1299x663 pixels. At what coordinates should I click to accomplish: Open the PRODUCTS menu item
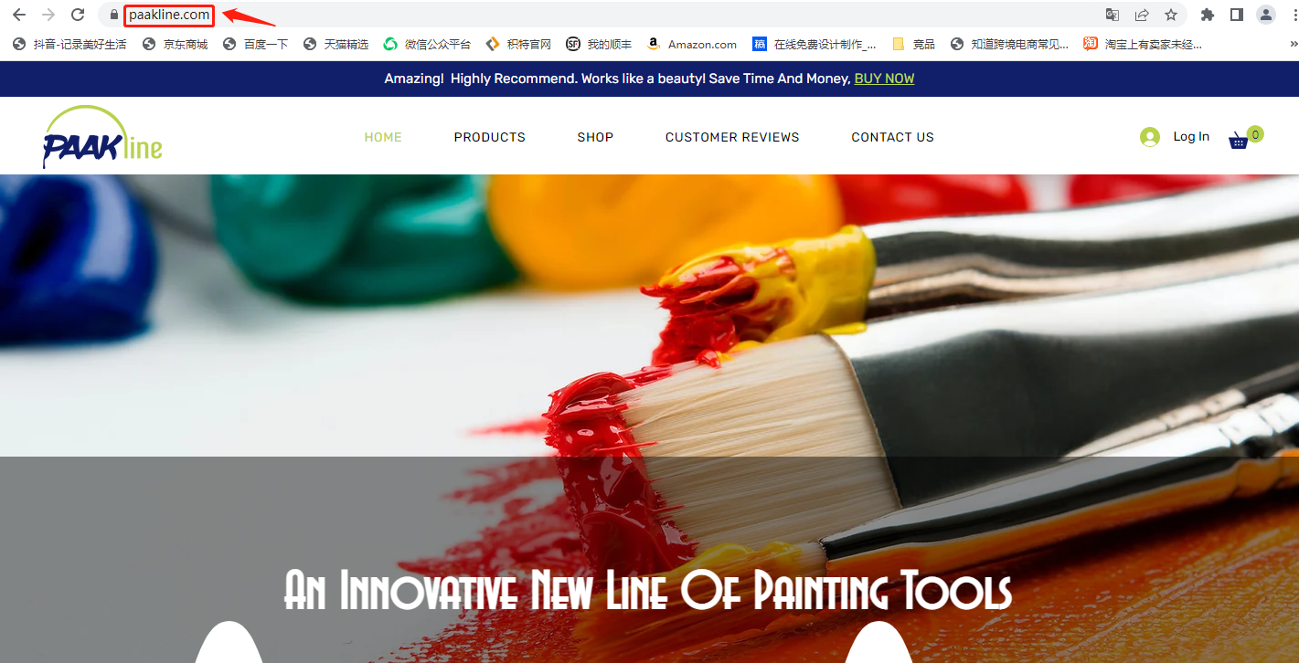[x=490, y=137]
